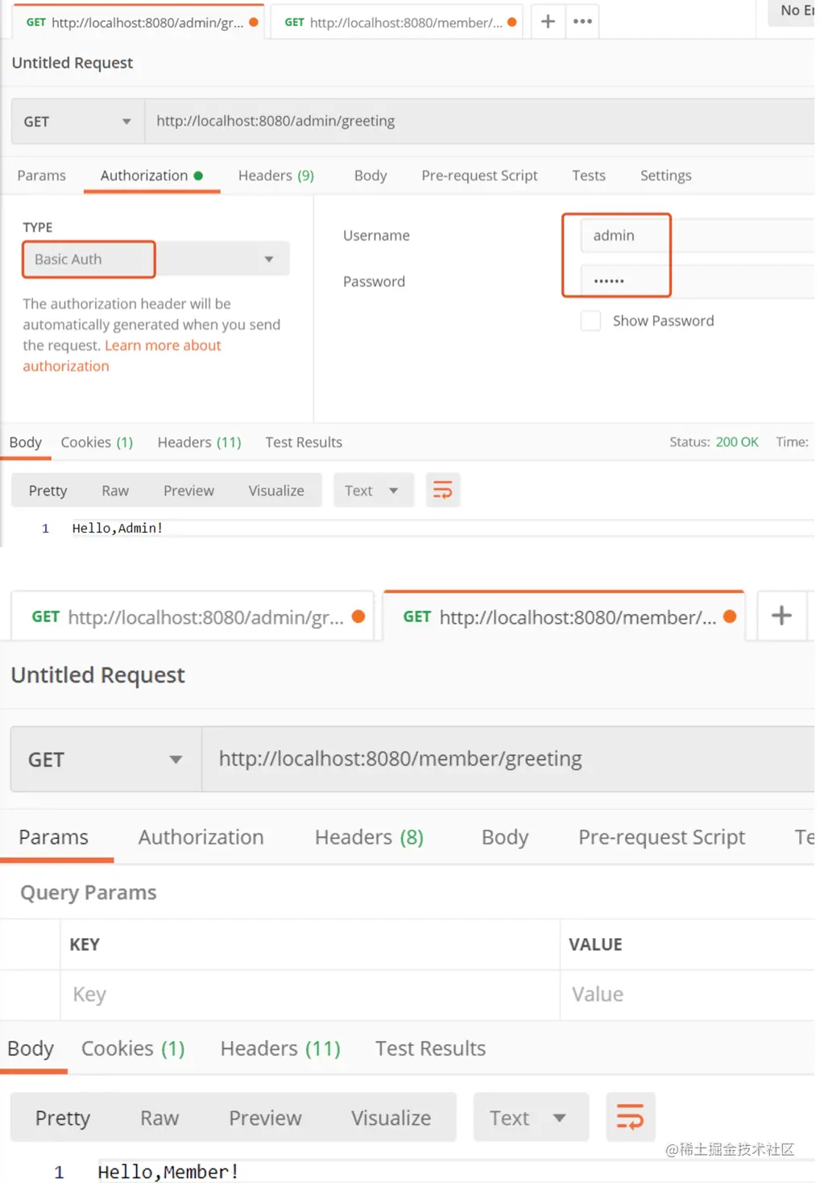Screen dimensions: 820x1183
Task: Click the member/greeting URL address bar
Action: [x=507, y=759]
